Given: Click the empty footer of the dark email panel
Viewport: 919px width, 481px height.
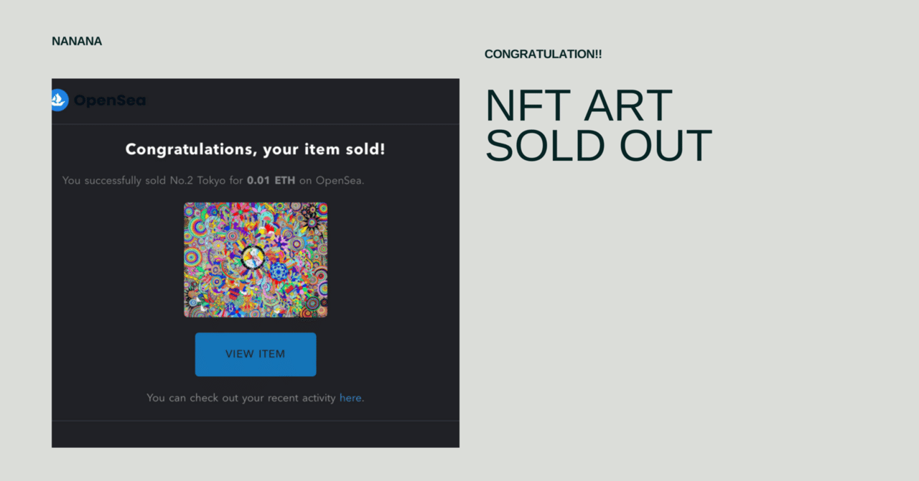Looking at the screenshot, I should pos(256,434).
